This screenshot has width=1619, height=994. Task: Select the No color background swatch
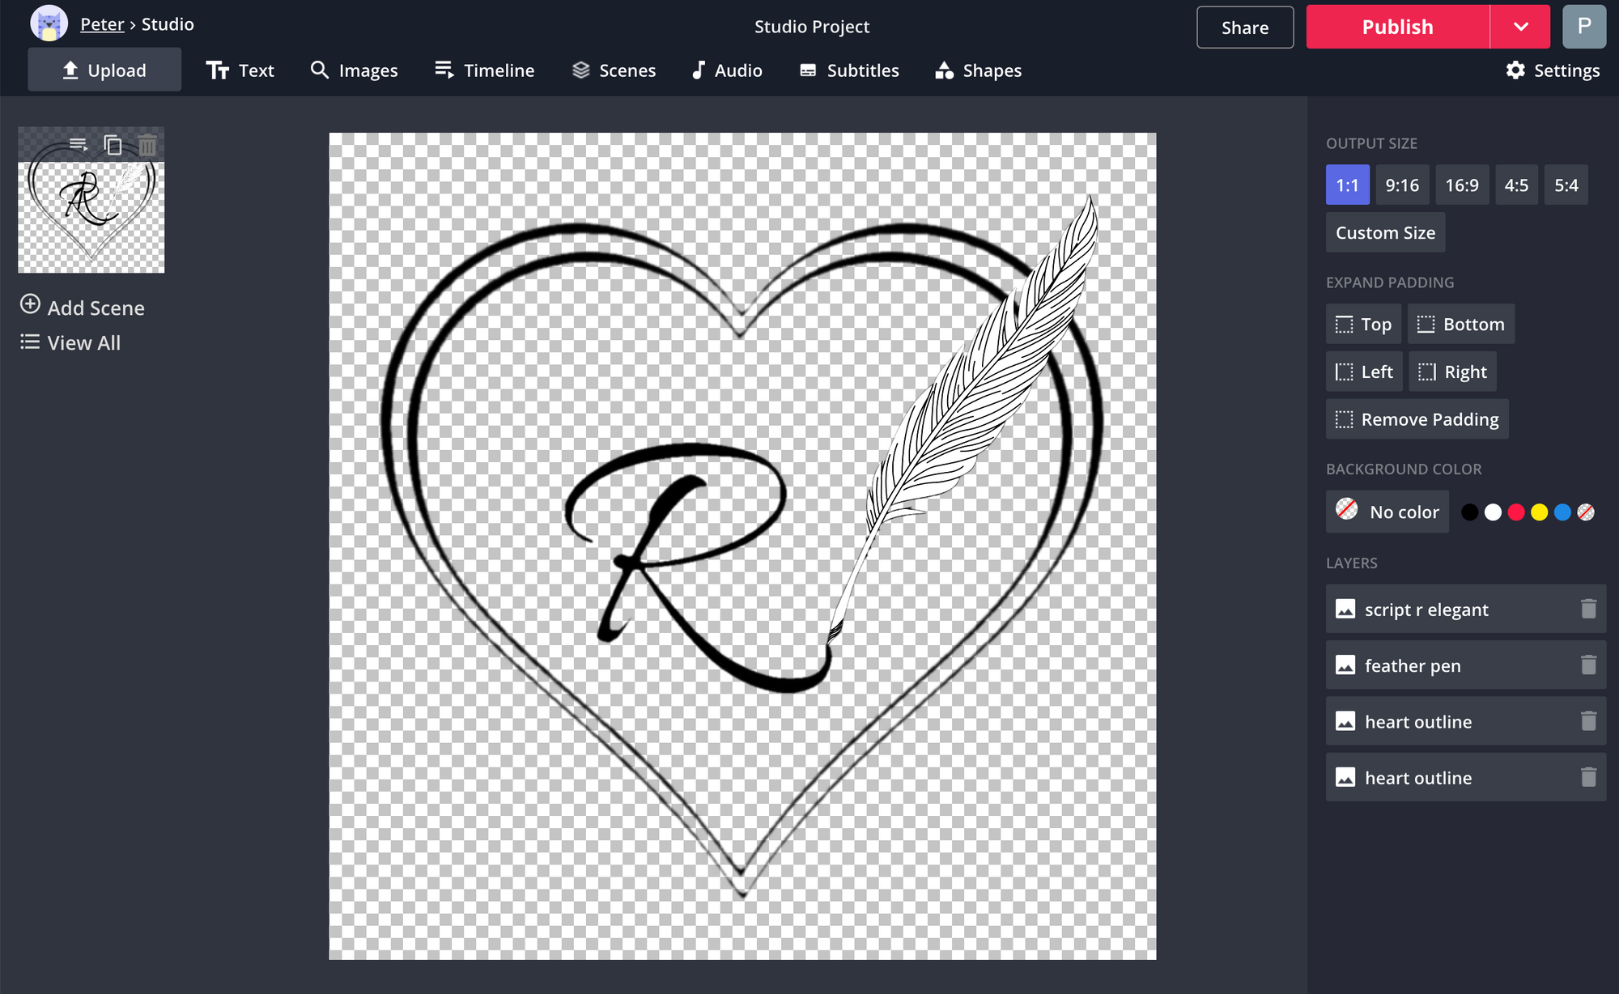1345,510
